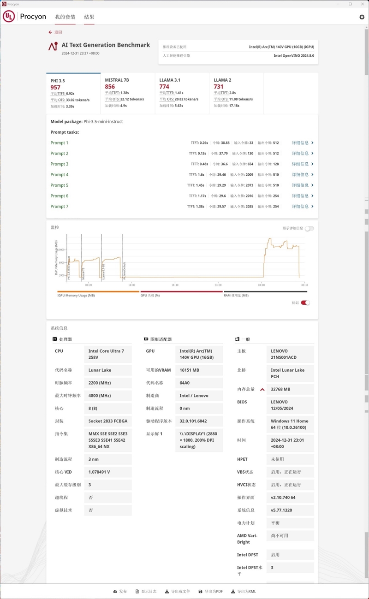Open the LLAMA 2 results tab
The height and width of the screenshot is (599, 369).
pos(235,92)
